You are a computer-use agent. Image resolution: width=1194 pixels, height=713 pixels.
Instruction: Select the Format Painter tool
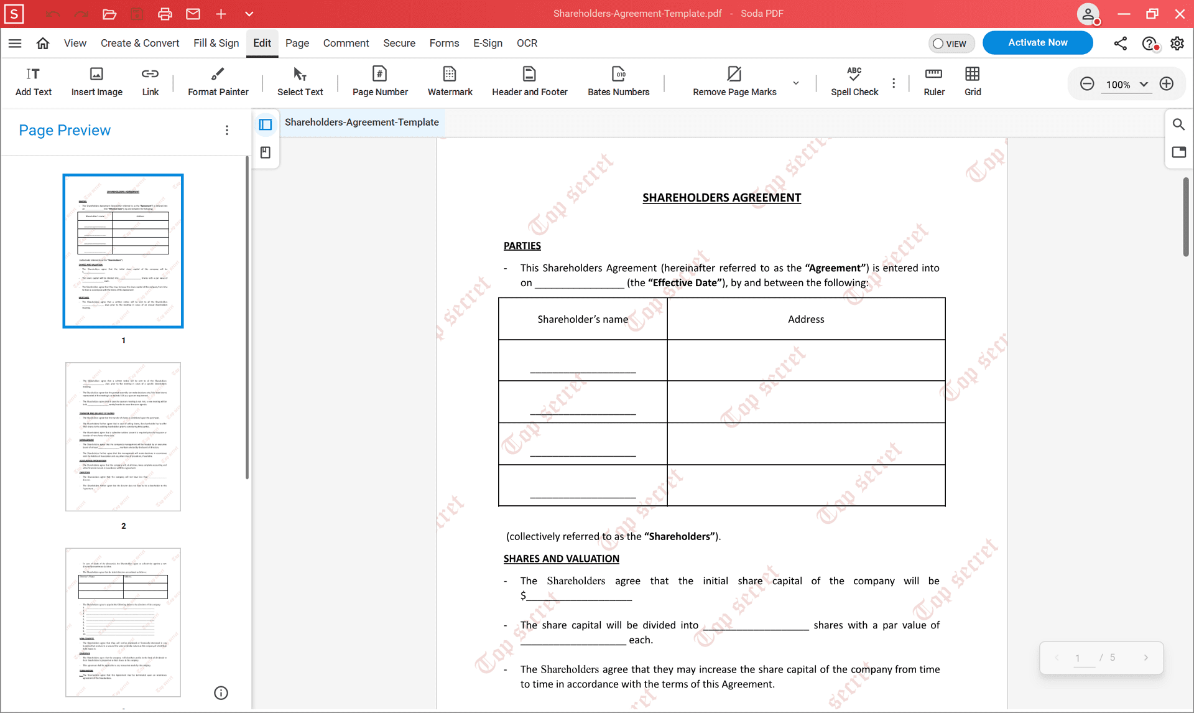pyautogui.click(x=217, y=81)
